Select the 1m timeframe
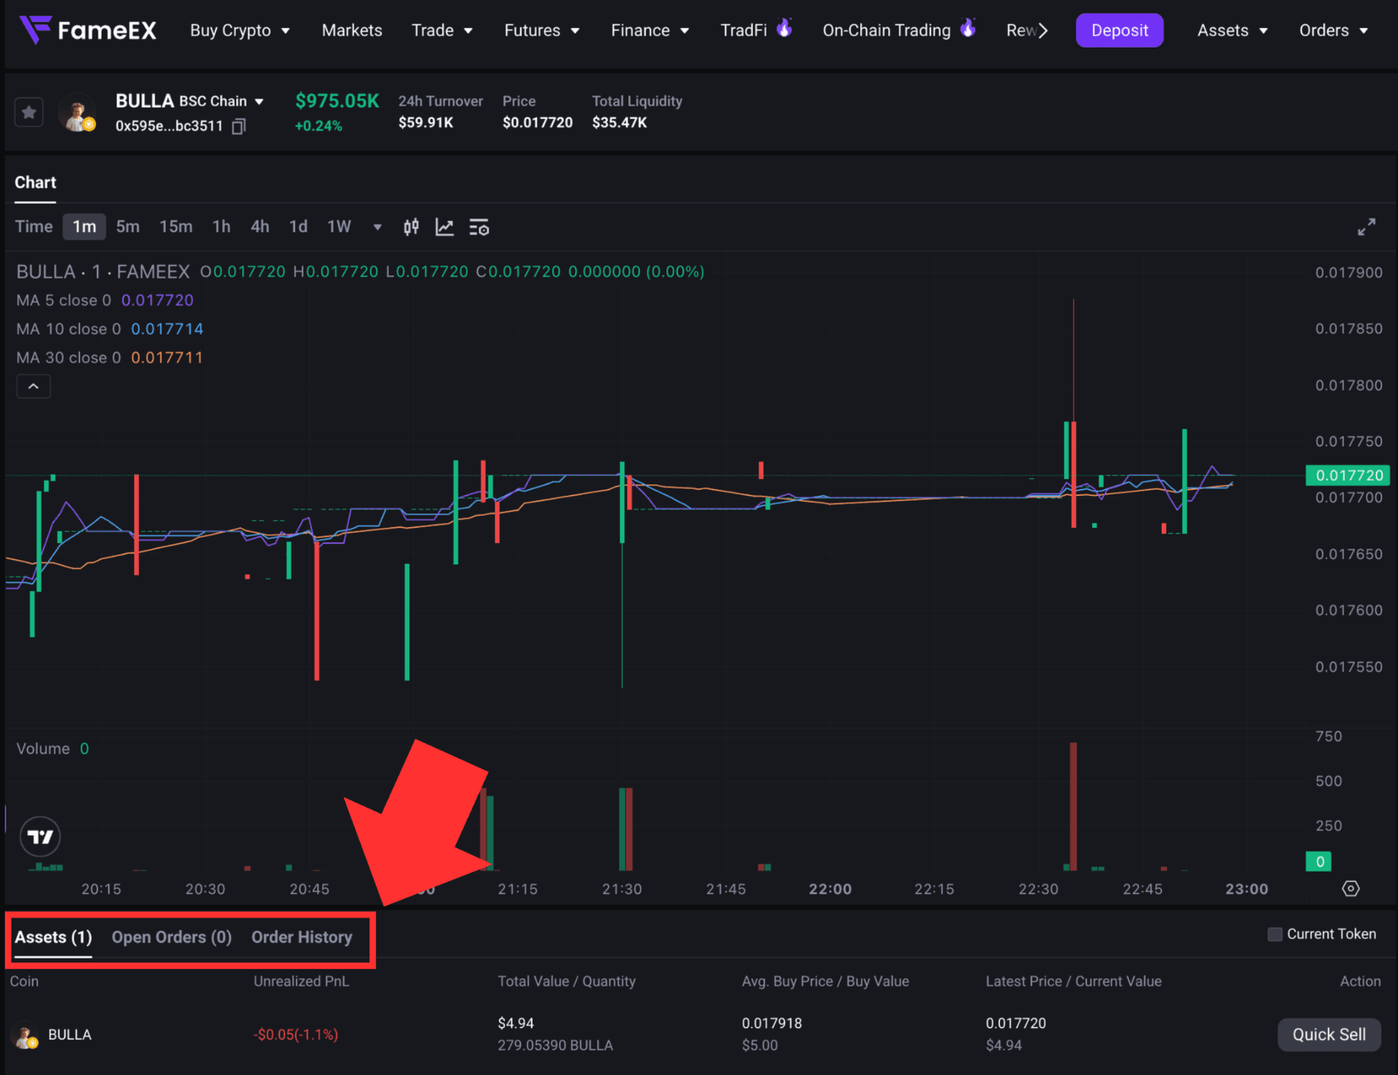Image resolution: width=1398 pixels, height=1075 pixels. 85,227
